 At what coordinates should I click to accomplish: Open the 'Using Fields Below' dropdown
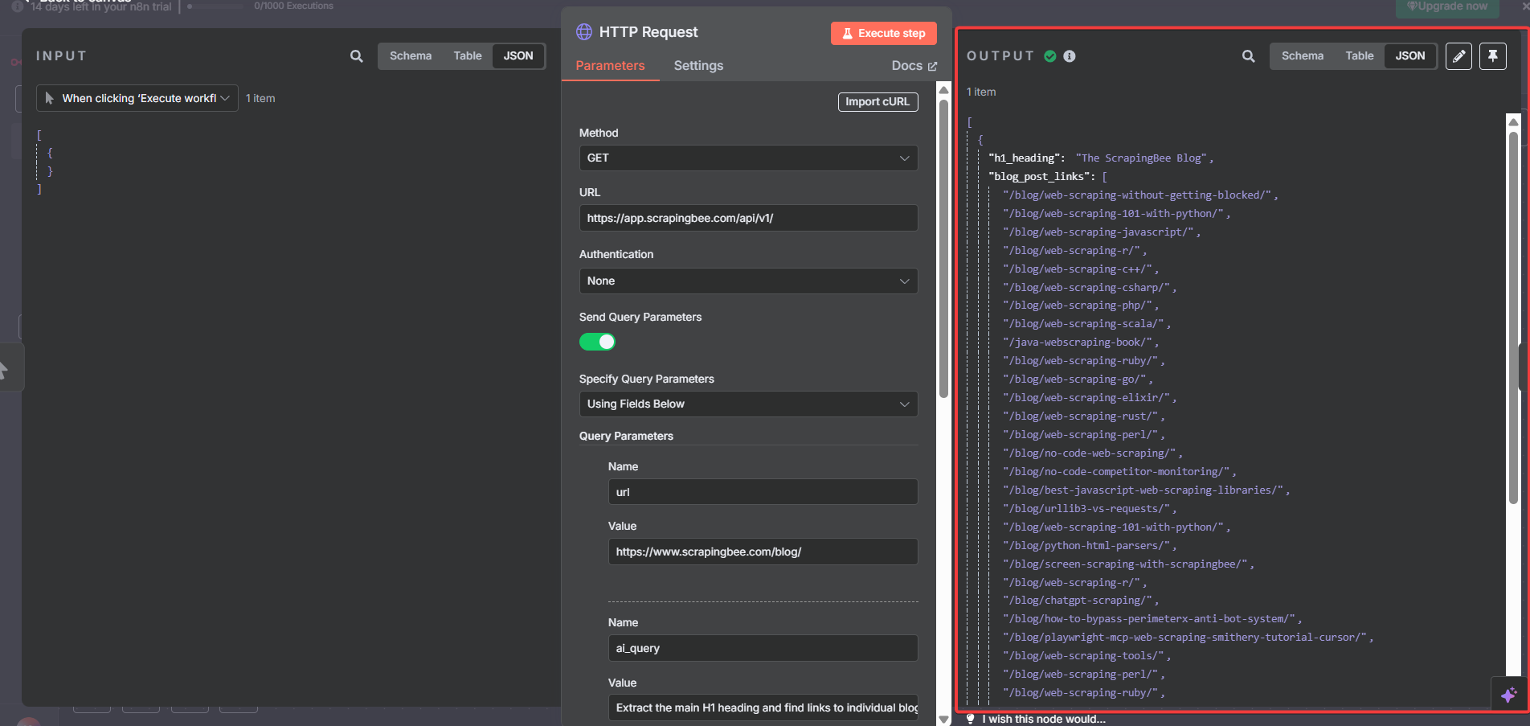747,404
